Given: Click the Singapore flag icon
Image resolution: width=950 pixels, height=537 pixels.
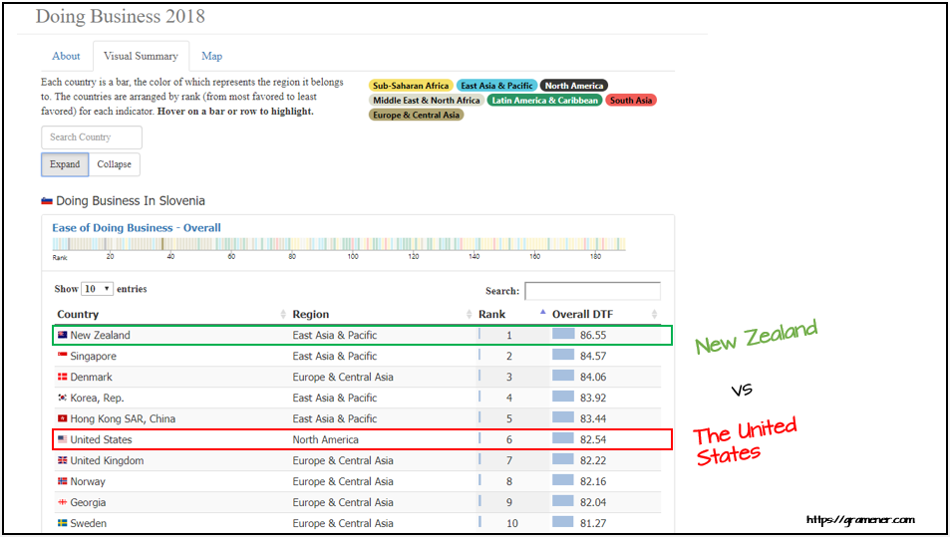Looking at the screenshot, I should (63, 356).
